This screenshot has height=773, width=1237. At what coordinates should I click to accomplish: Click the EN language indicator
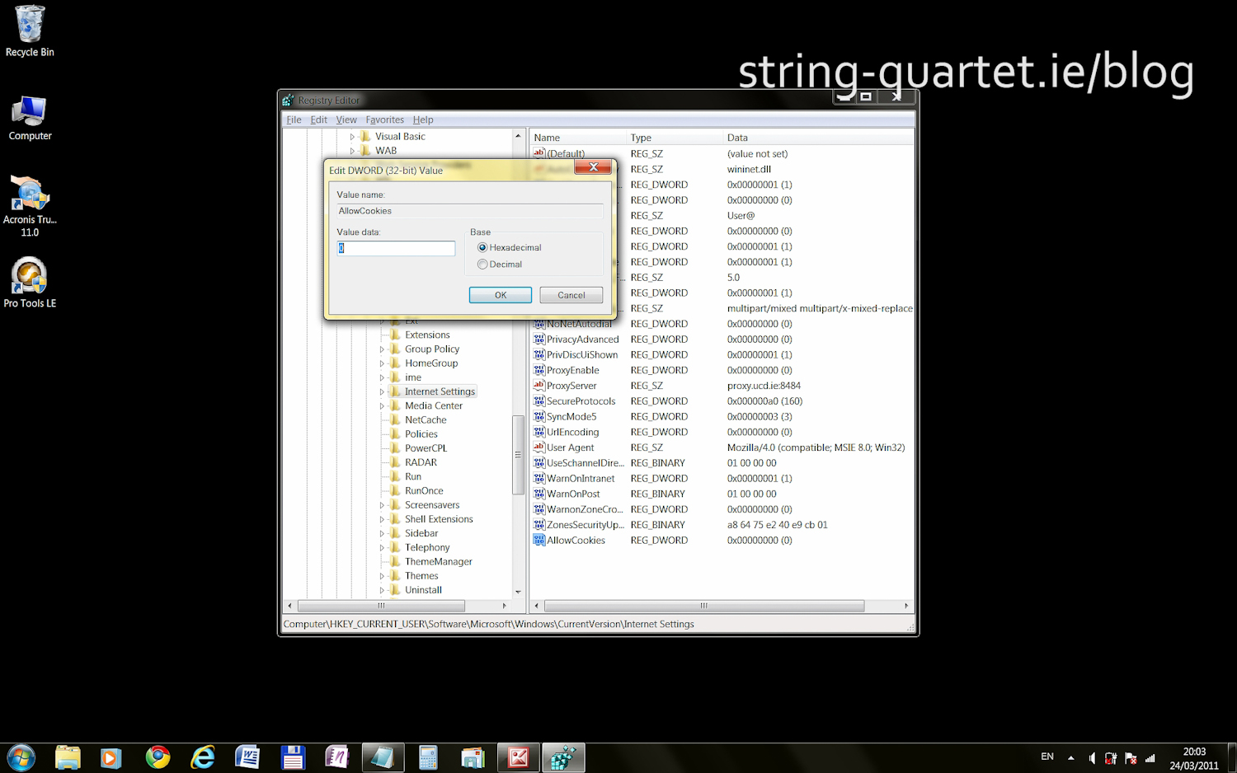tap(1047, 757)
